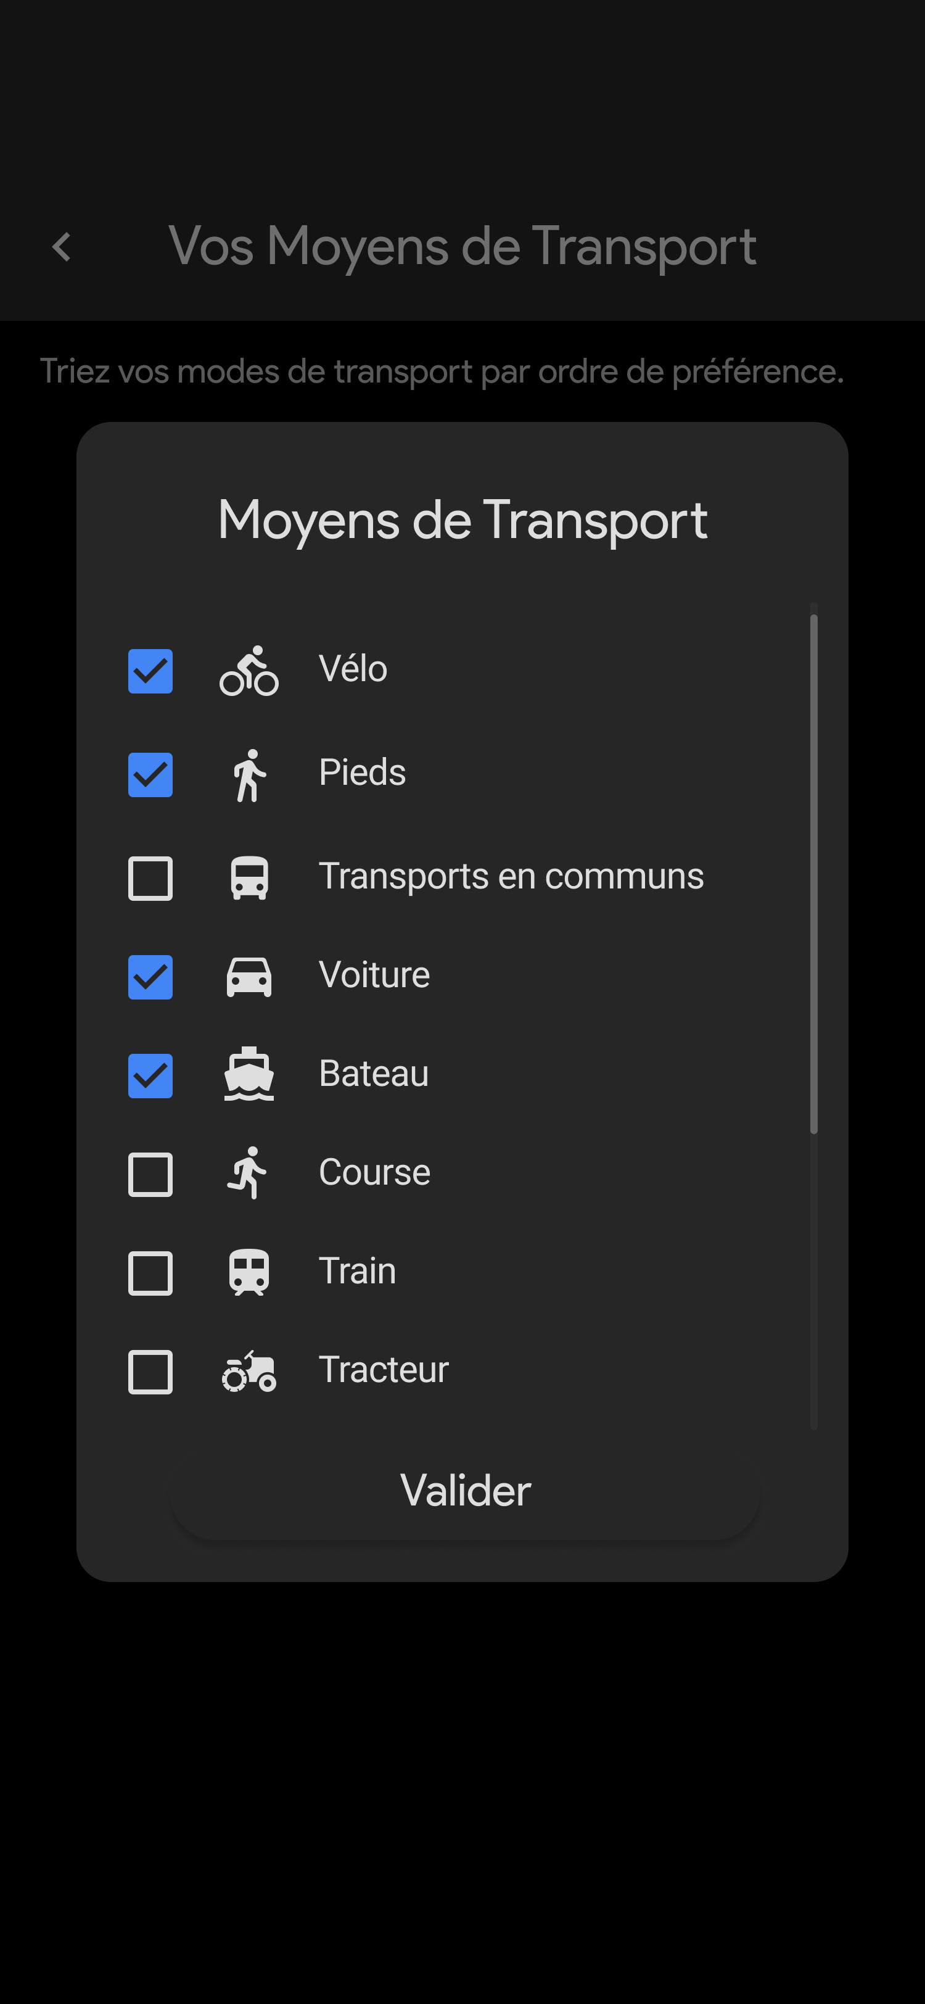
Task: Tap the Transports en communs label
Action: (511, 876)
